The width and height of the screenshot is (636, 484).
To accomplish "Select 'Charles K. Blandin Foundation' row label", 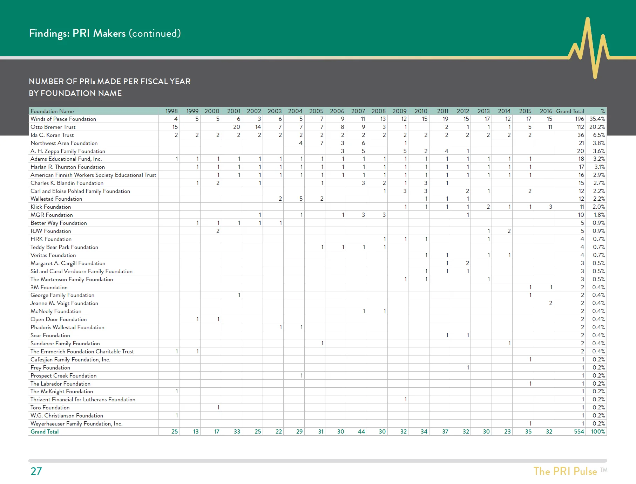I will [67, 183].
